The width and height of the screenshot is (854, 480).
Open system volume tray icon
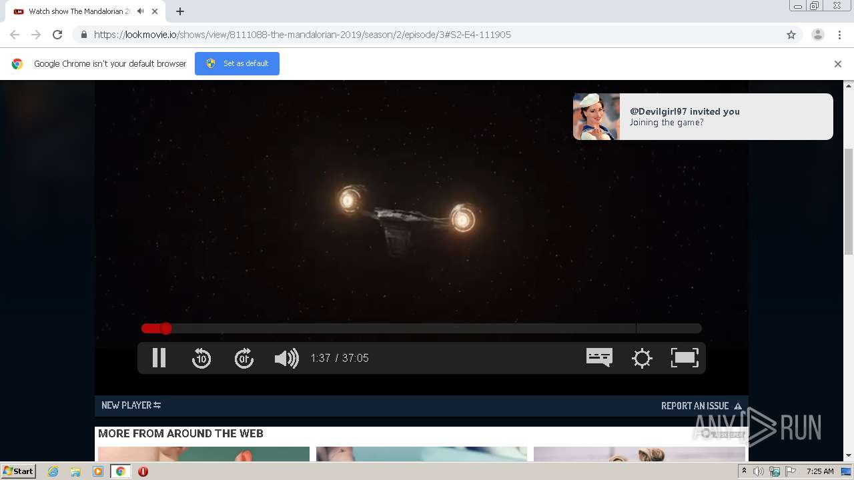coord(759,471)
